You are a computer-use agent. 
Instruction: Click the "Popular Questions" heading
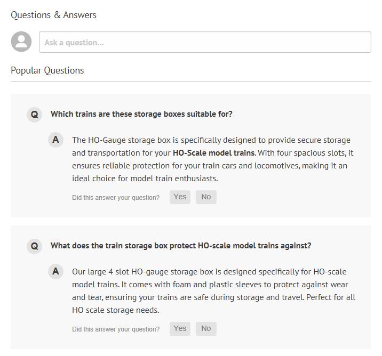click(47, 70)
